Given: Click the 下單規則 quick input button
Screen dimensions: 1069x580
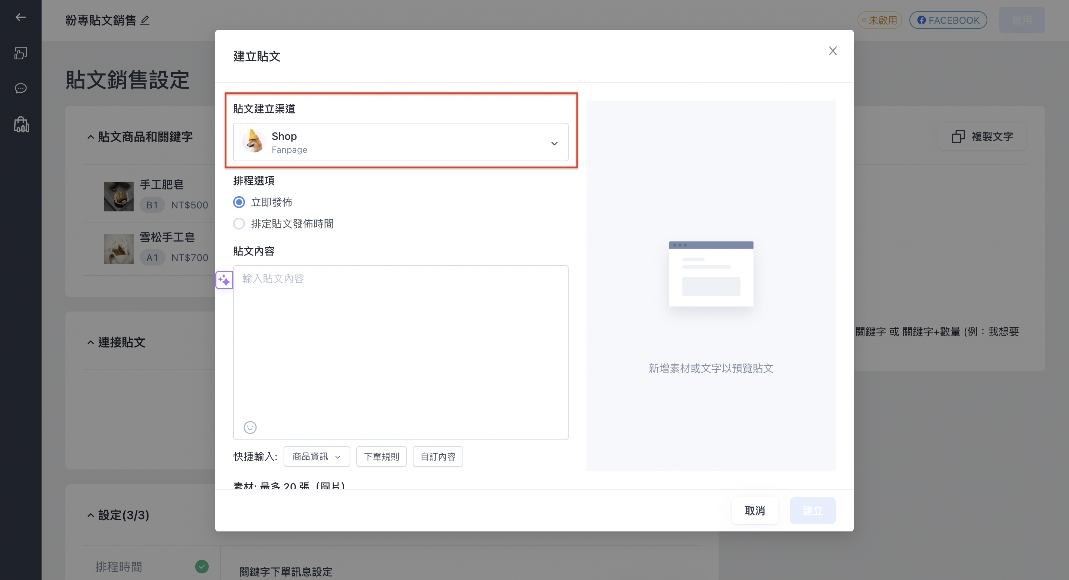Looking at the screenshot, I should pyautogui.click(x=381, y=457).
